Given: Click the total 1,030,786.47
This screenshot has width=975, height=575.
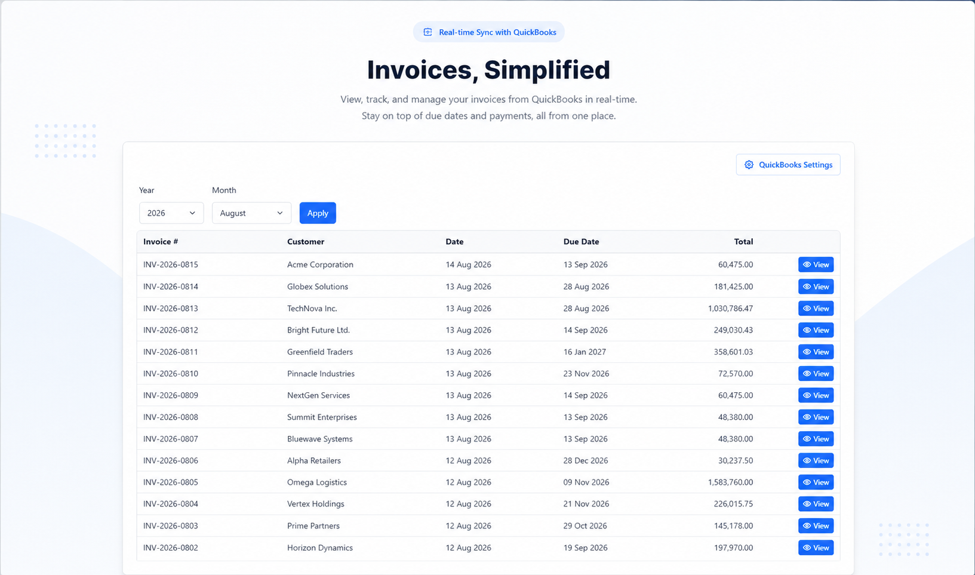Looking at the screenshot, I should click(730, 309).
